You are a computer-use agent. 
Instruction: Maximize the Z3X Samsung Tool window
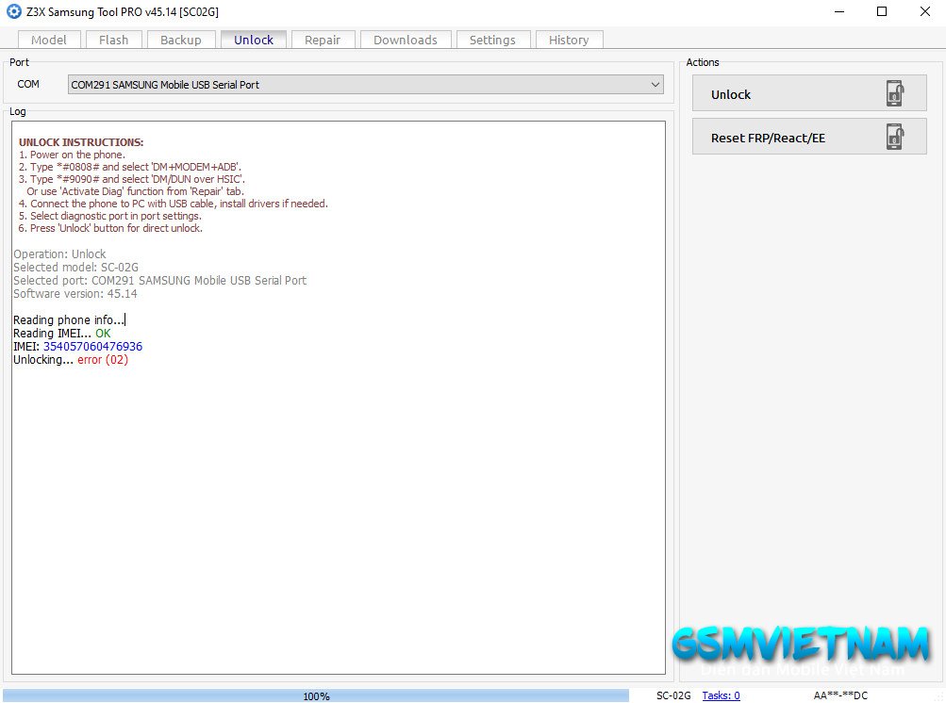882,11
